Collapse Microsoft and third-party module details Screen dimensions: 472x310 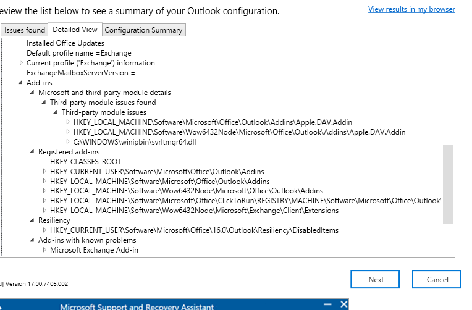32,93
